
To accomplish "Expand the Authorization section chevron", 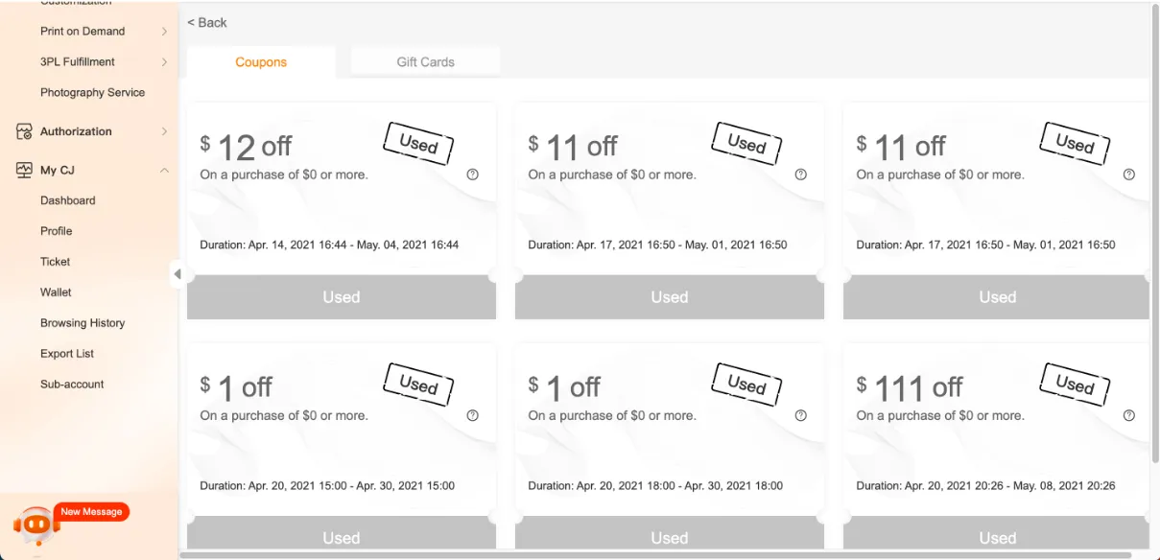I will [x=164, y=131].
